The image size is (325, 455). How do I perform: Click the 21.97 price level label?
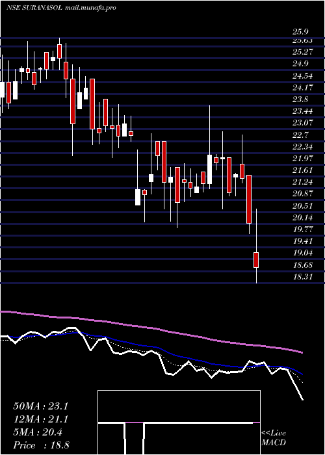tap(303, 158)
